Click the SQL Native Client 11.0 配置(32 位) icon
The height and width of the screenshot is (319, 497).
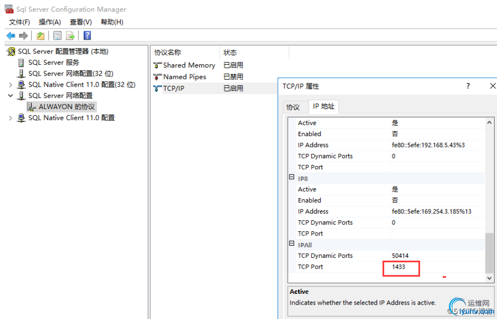(21, 85)
